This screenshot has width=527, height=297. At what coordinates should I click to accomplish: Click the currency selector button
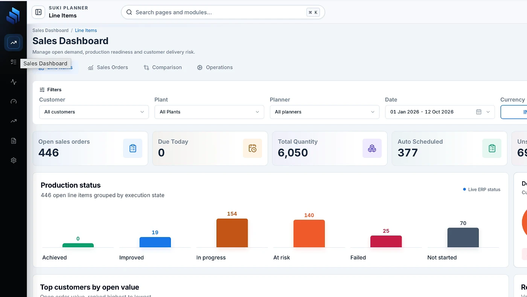(x=514, y=112)
